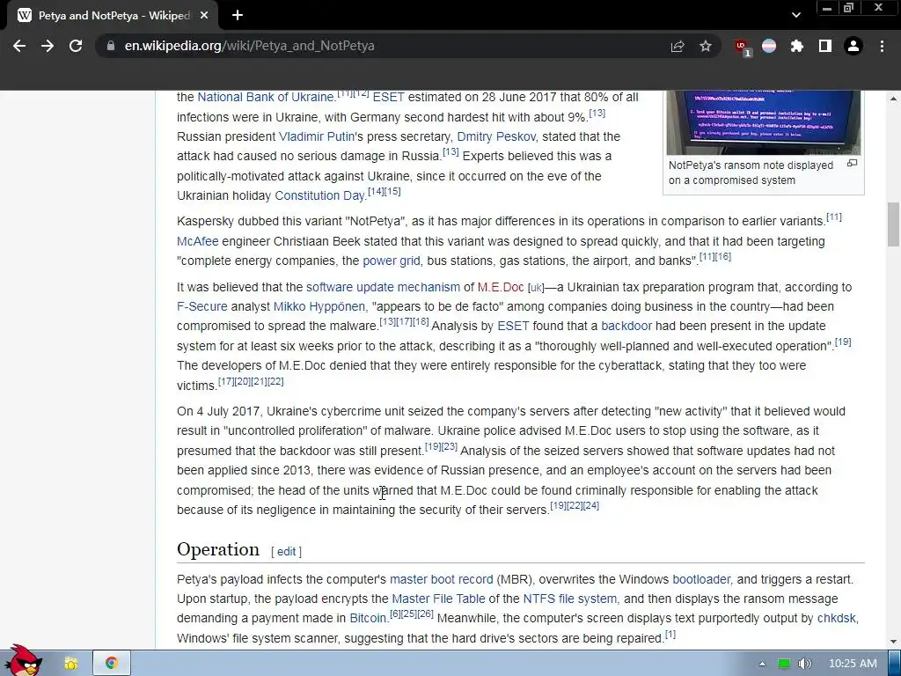The image size is (901, 676).
Task: Open the Bitcoin link
Action: pos(368,619)
